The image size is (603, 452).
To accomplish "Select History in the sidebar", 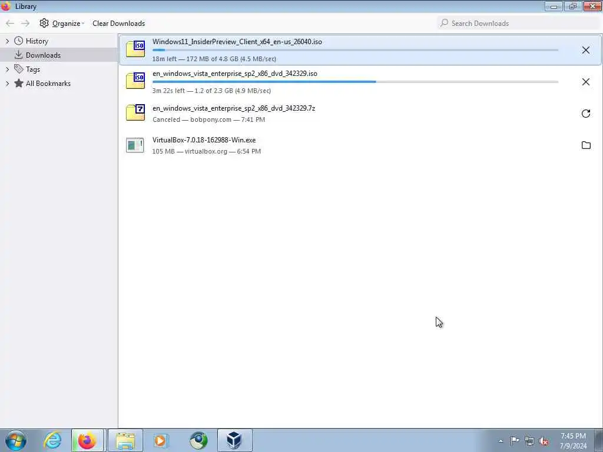I will [x=37, y=41].
